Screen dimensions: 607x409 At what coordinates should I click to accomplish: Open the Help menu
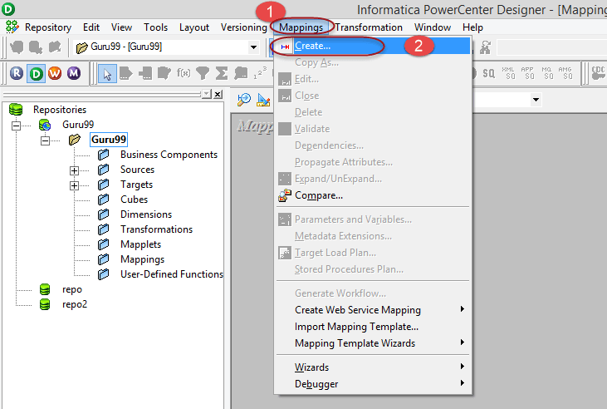[x=472, y=27]
